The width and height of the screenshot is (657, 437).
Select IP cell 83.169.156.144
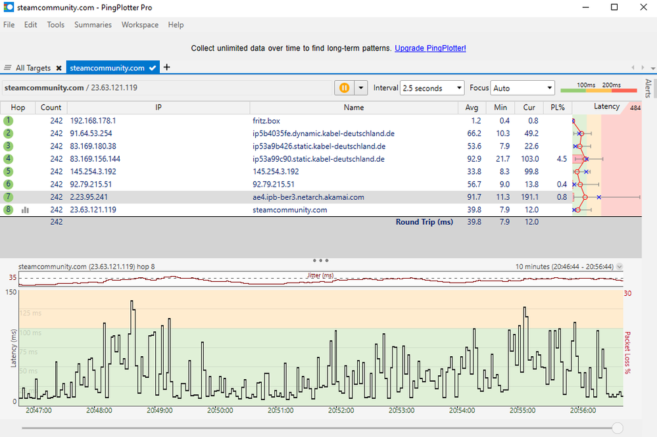tap(95, 158)
